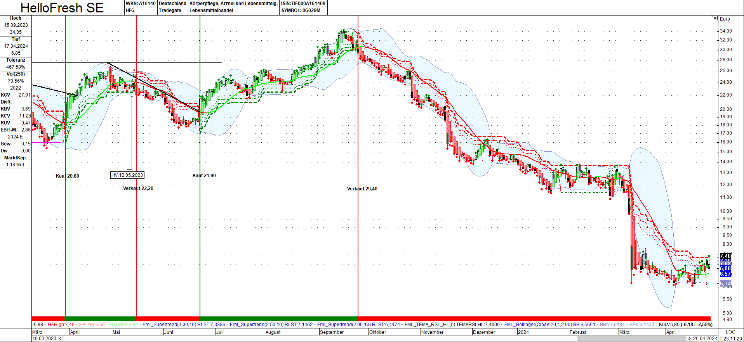This screenshot has width=744, height=342.
Task: Click the horizontal time scrollbar thumb
Action: [632, 339]
